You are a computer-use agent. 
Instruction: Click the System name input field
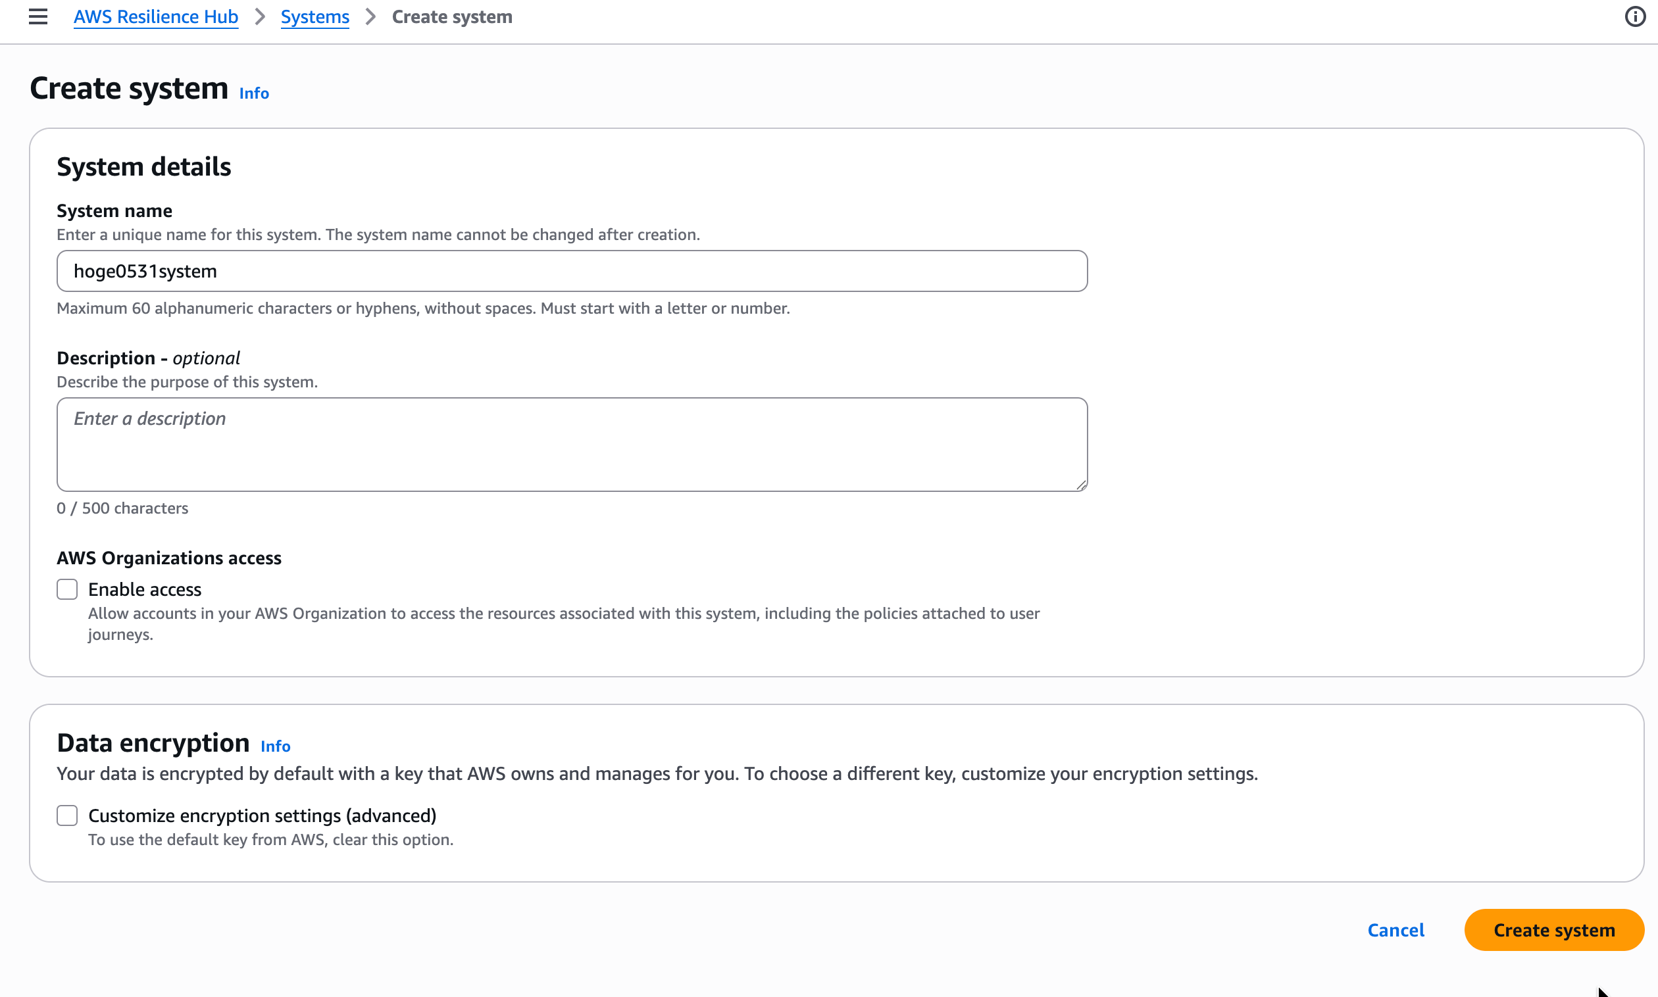(x=572, y=271)
